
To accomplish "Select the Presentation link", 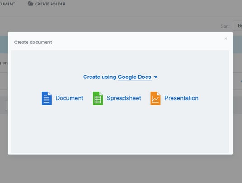I will (x=181, y=98).
